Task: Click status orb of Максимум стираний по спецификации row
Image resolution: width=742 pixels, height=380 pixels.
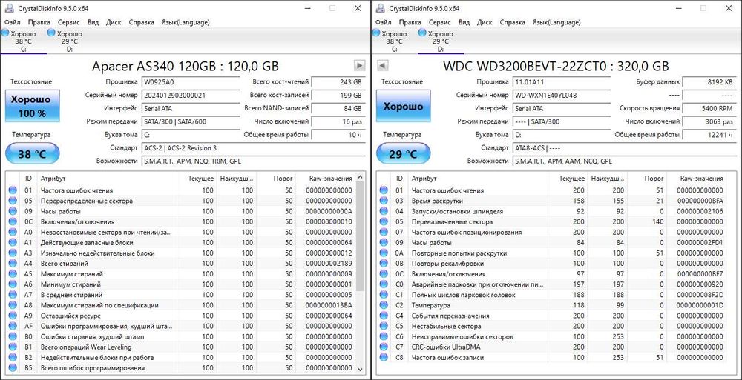Action: (x=13, y=305)
